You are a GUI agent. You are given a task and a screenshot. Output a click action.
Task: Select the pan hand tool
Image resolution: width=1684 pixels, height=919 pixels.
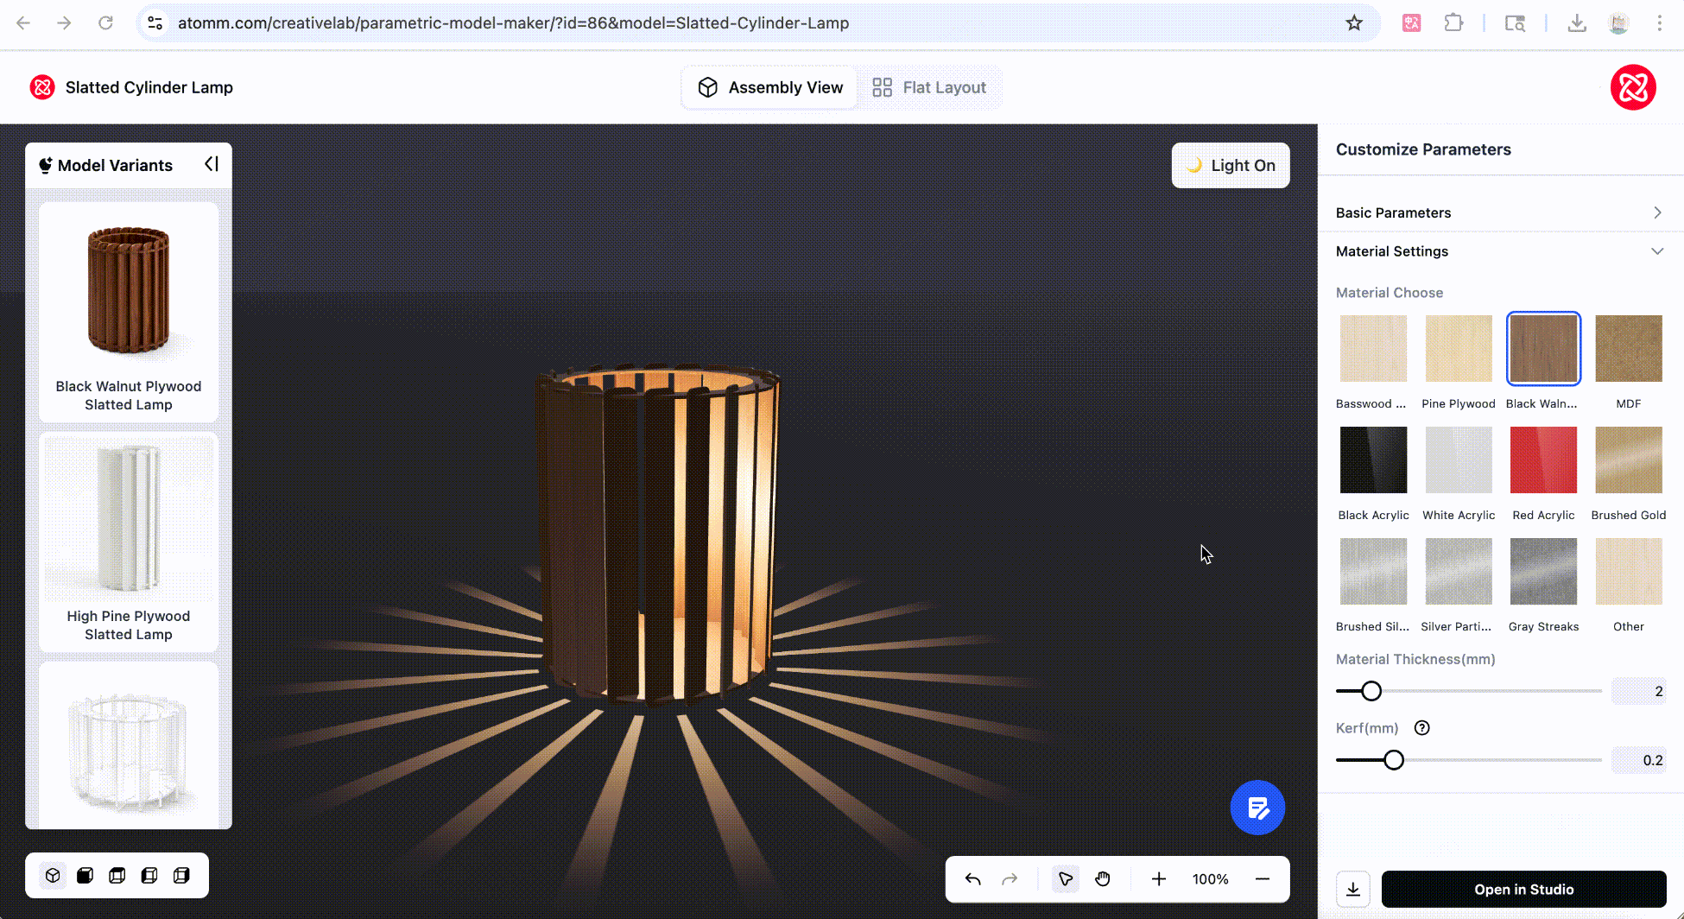coord(1103,879)
